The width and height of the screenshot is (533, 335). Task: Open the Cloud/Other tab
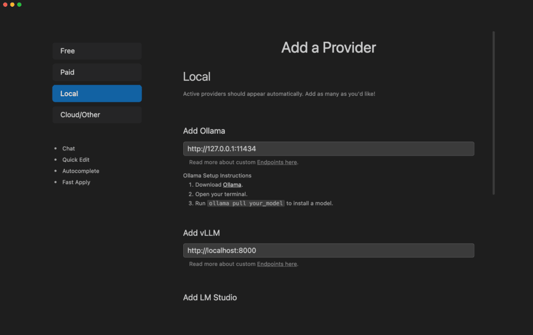(x=97, y=115)
